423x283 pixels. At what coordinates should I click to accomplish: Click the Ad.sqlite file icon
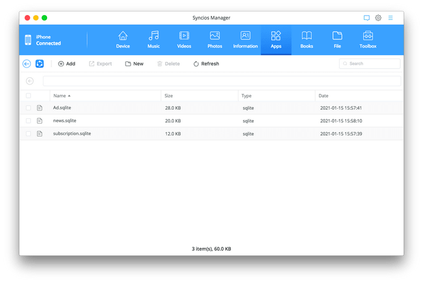[x=40, y=107]
